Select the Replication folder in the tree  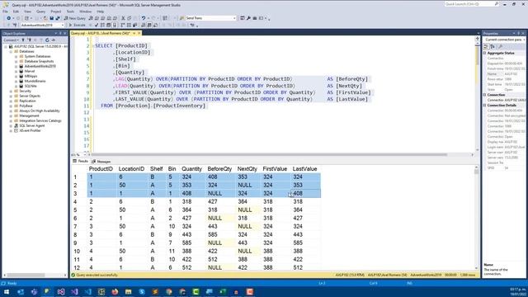[27, 101]
